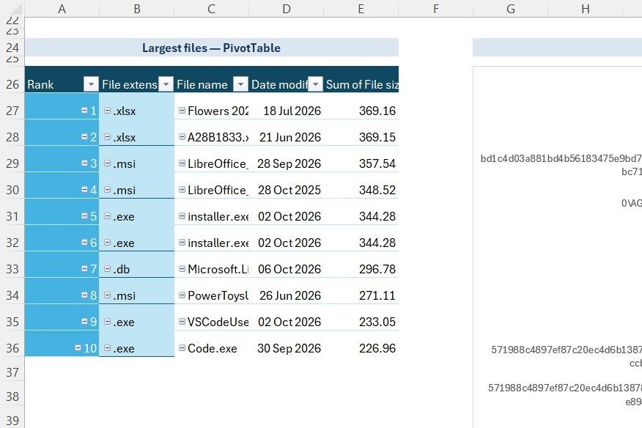Screen dimensions: 642x428
Task: Collapse the rank 5 group
Action: (x=84, y=216)
